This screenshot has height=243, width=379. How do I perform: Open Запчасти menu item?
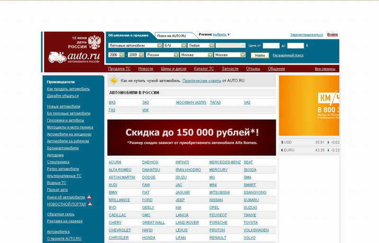(230, 68)
